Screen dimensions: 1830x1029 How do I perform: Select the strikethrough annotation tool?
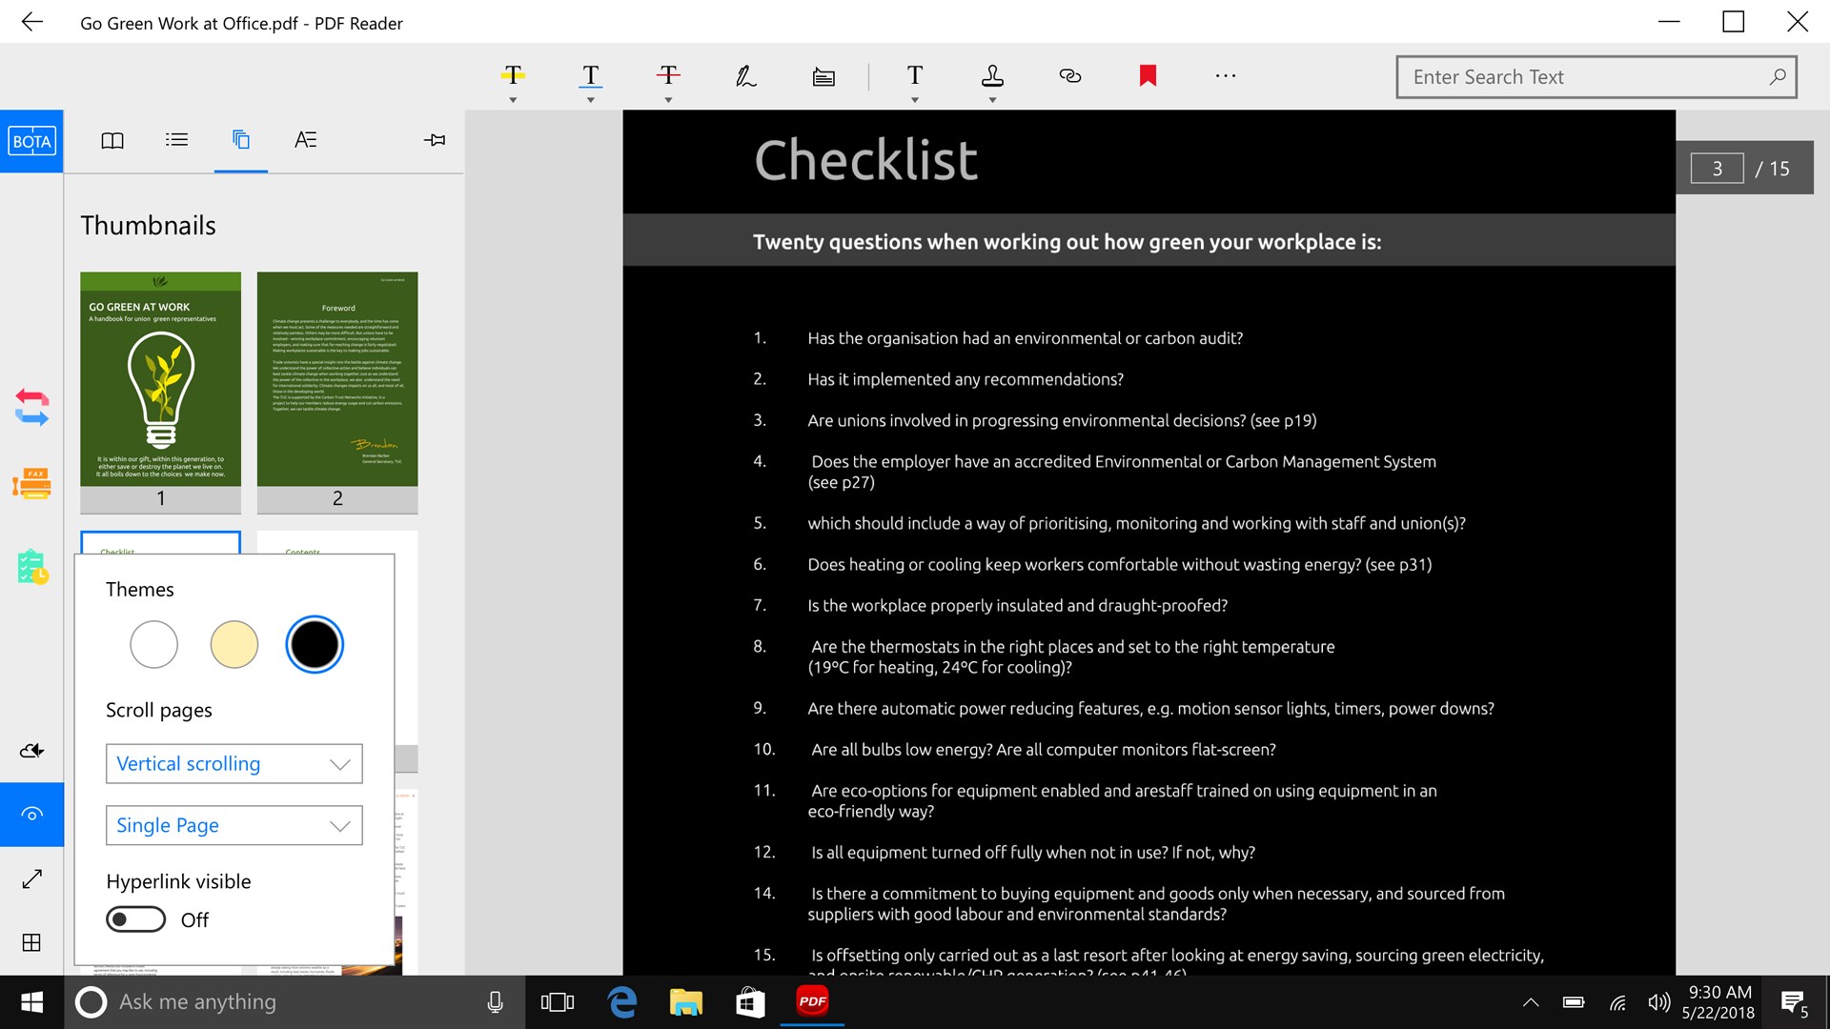tap(667, 76)
